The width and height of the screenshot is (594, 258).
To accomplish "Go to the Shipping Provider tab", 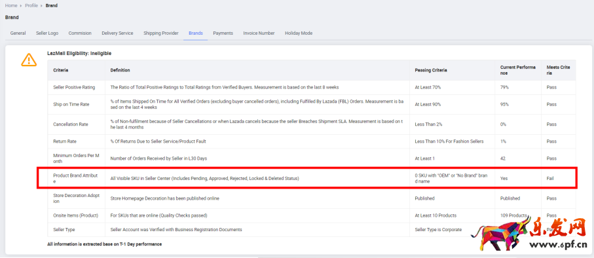I will click(x=161, y=33).
